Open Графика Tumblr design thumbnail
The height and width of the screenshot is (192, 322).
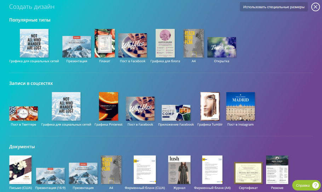[x=210, y=107]
